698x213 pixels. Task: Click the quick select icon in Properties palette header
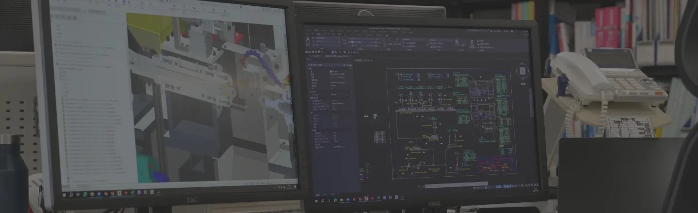350,64
